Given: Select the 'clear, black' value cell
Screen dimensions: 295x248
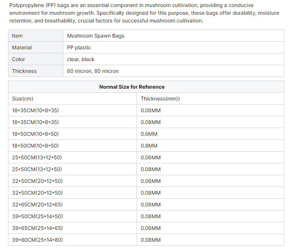Looking at the screenshot, I should pyautogui.click(x=81, y=59).
